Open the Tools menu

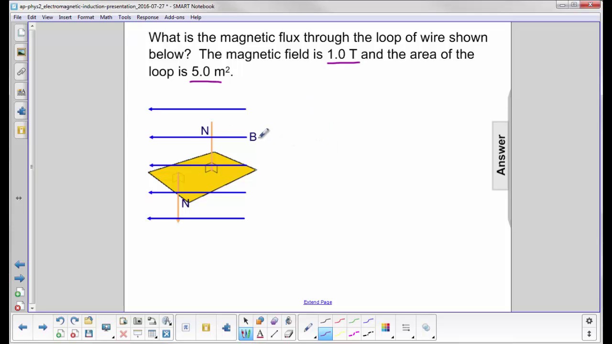click(124, 17)
